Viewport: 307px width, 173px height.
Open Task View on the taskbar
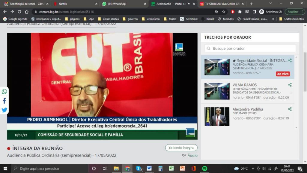click(105, 169)
